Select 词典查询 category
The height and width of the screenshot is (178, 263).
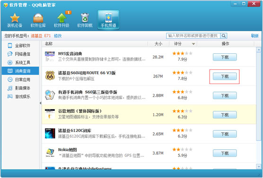coord(20,71)
